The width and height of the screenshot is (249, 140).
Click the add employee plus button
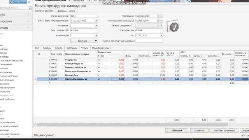(x=161, y=26)
